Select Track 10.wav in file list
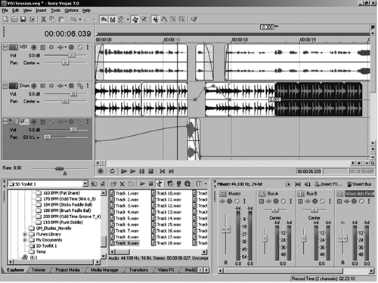Viewport: 378px width, 283px height. 166,193
